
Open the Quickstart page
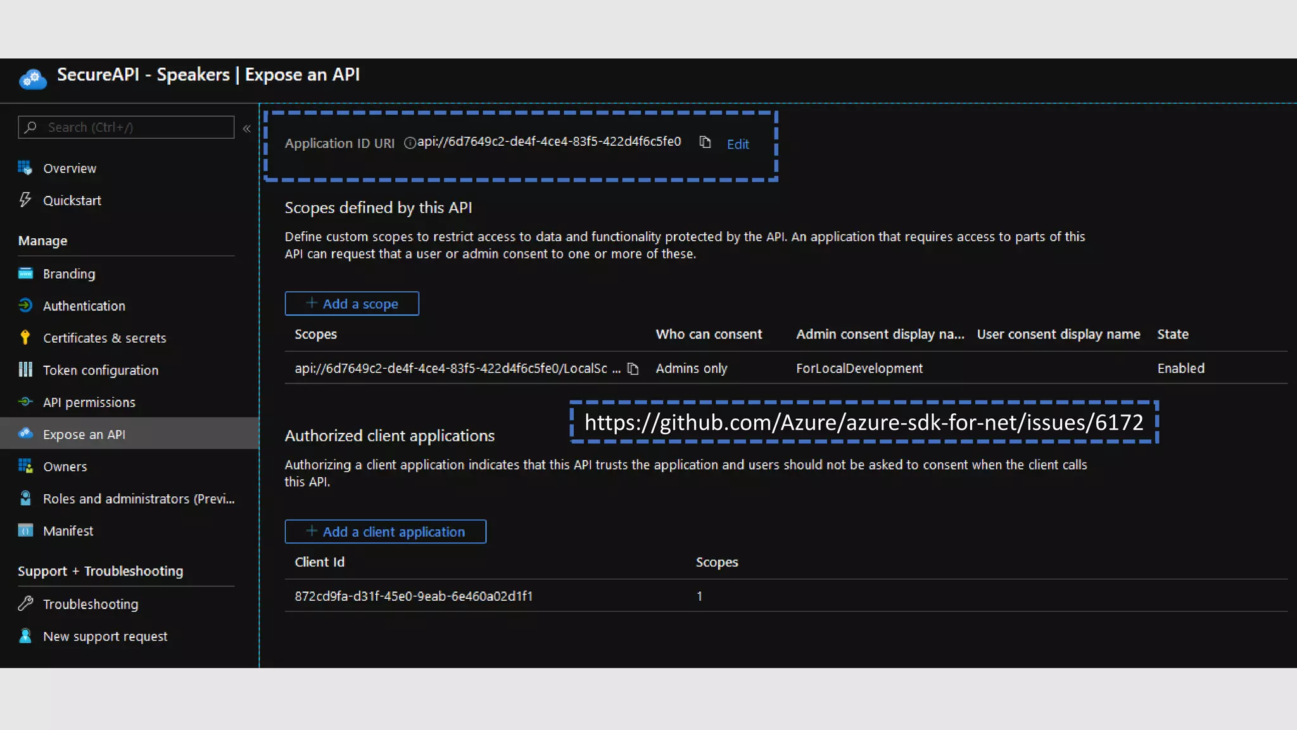72,200
